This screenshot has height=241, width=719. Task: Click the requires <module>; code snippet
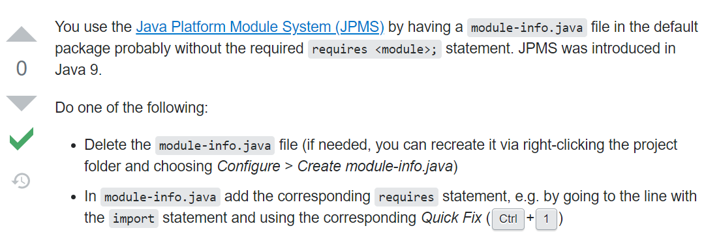click(374, 49)
